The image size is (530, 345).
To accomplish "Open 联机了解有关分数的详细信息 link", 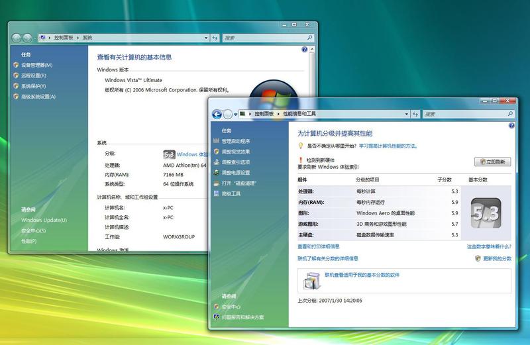I will [x=327, y=258].
